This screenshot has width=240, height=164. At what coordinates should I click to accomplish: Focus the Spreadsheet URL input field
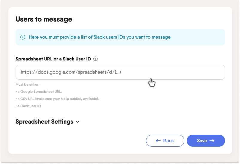[x=120, y=72]
